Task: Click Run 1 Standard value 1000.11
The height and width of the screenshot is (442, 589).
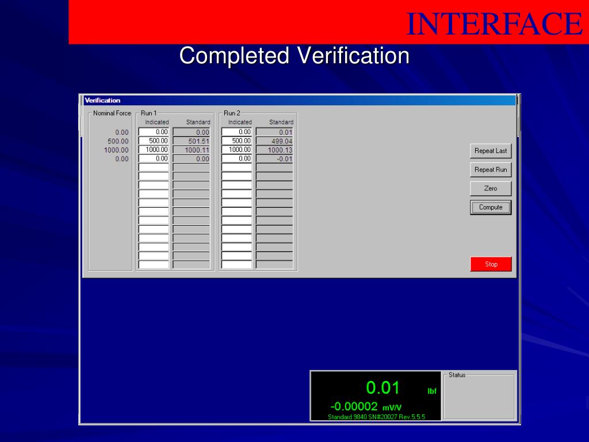Action: click(191, 150)
